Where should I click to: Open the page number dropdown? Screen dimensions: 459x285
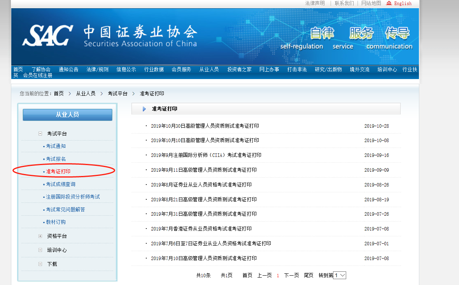pos(340,275)
